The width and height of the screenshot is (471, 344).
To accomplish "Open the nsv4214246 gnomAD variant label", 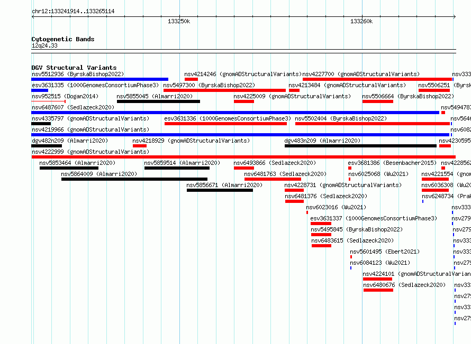I will click(x=243, y=74).
